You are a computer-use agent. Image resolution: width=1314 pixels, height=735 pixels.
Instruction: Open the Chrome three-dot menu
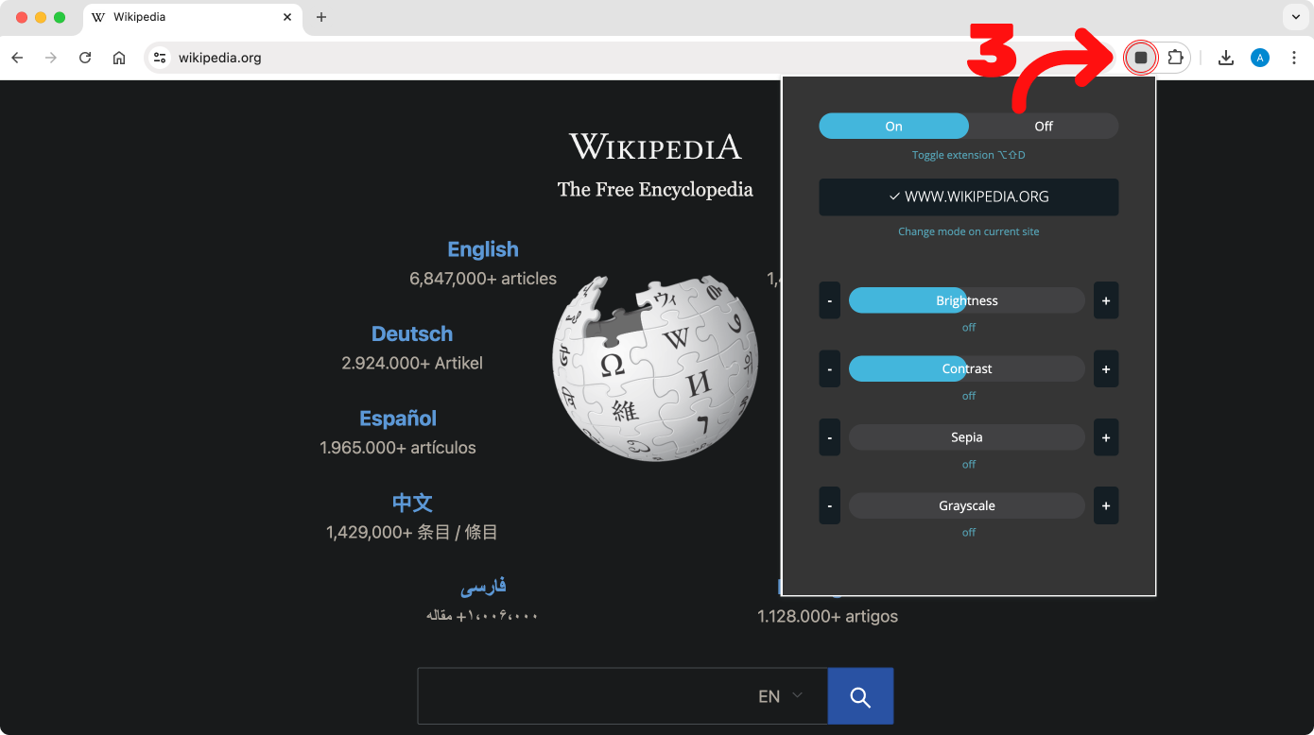(1293, 58)
